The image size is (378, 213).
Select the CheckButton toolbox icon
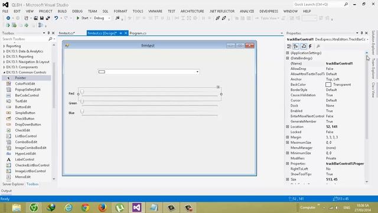[x=9, y=118]
